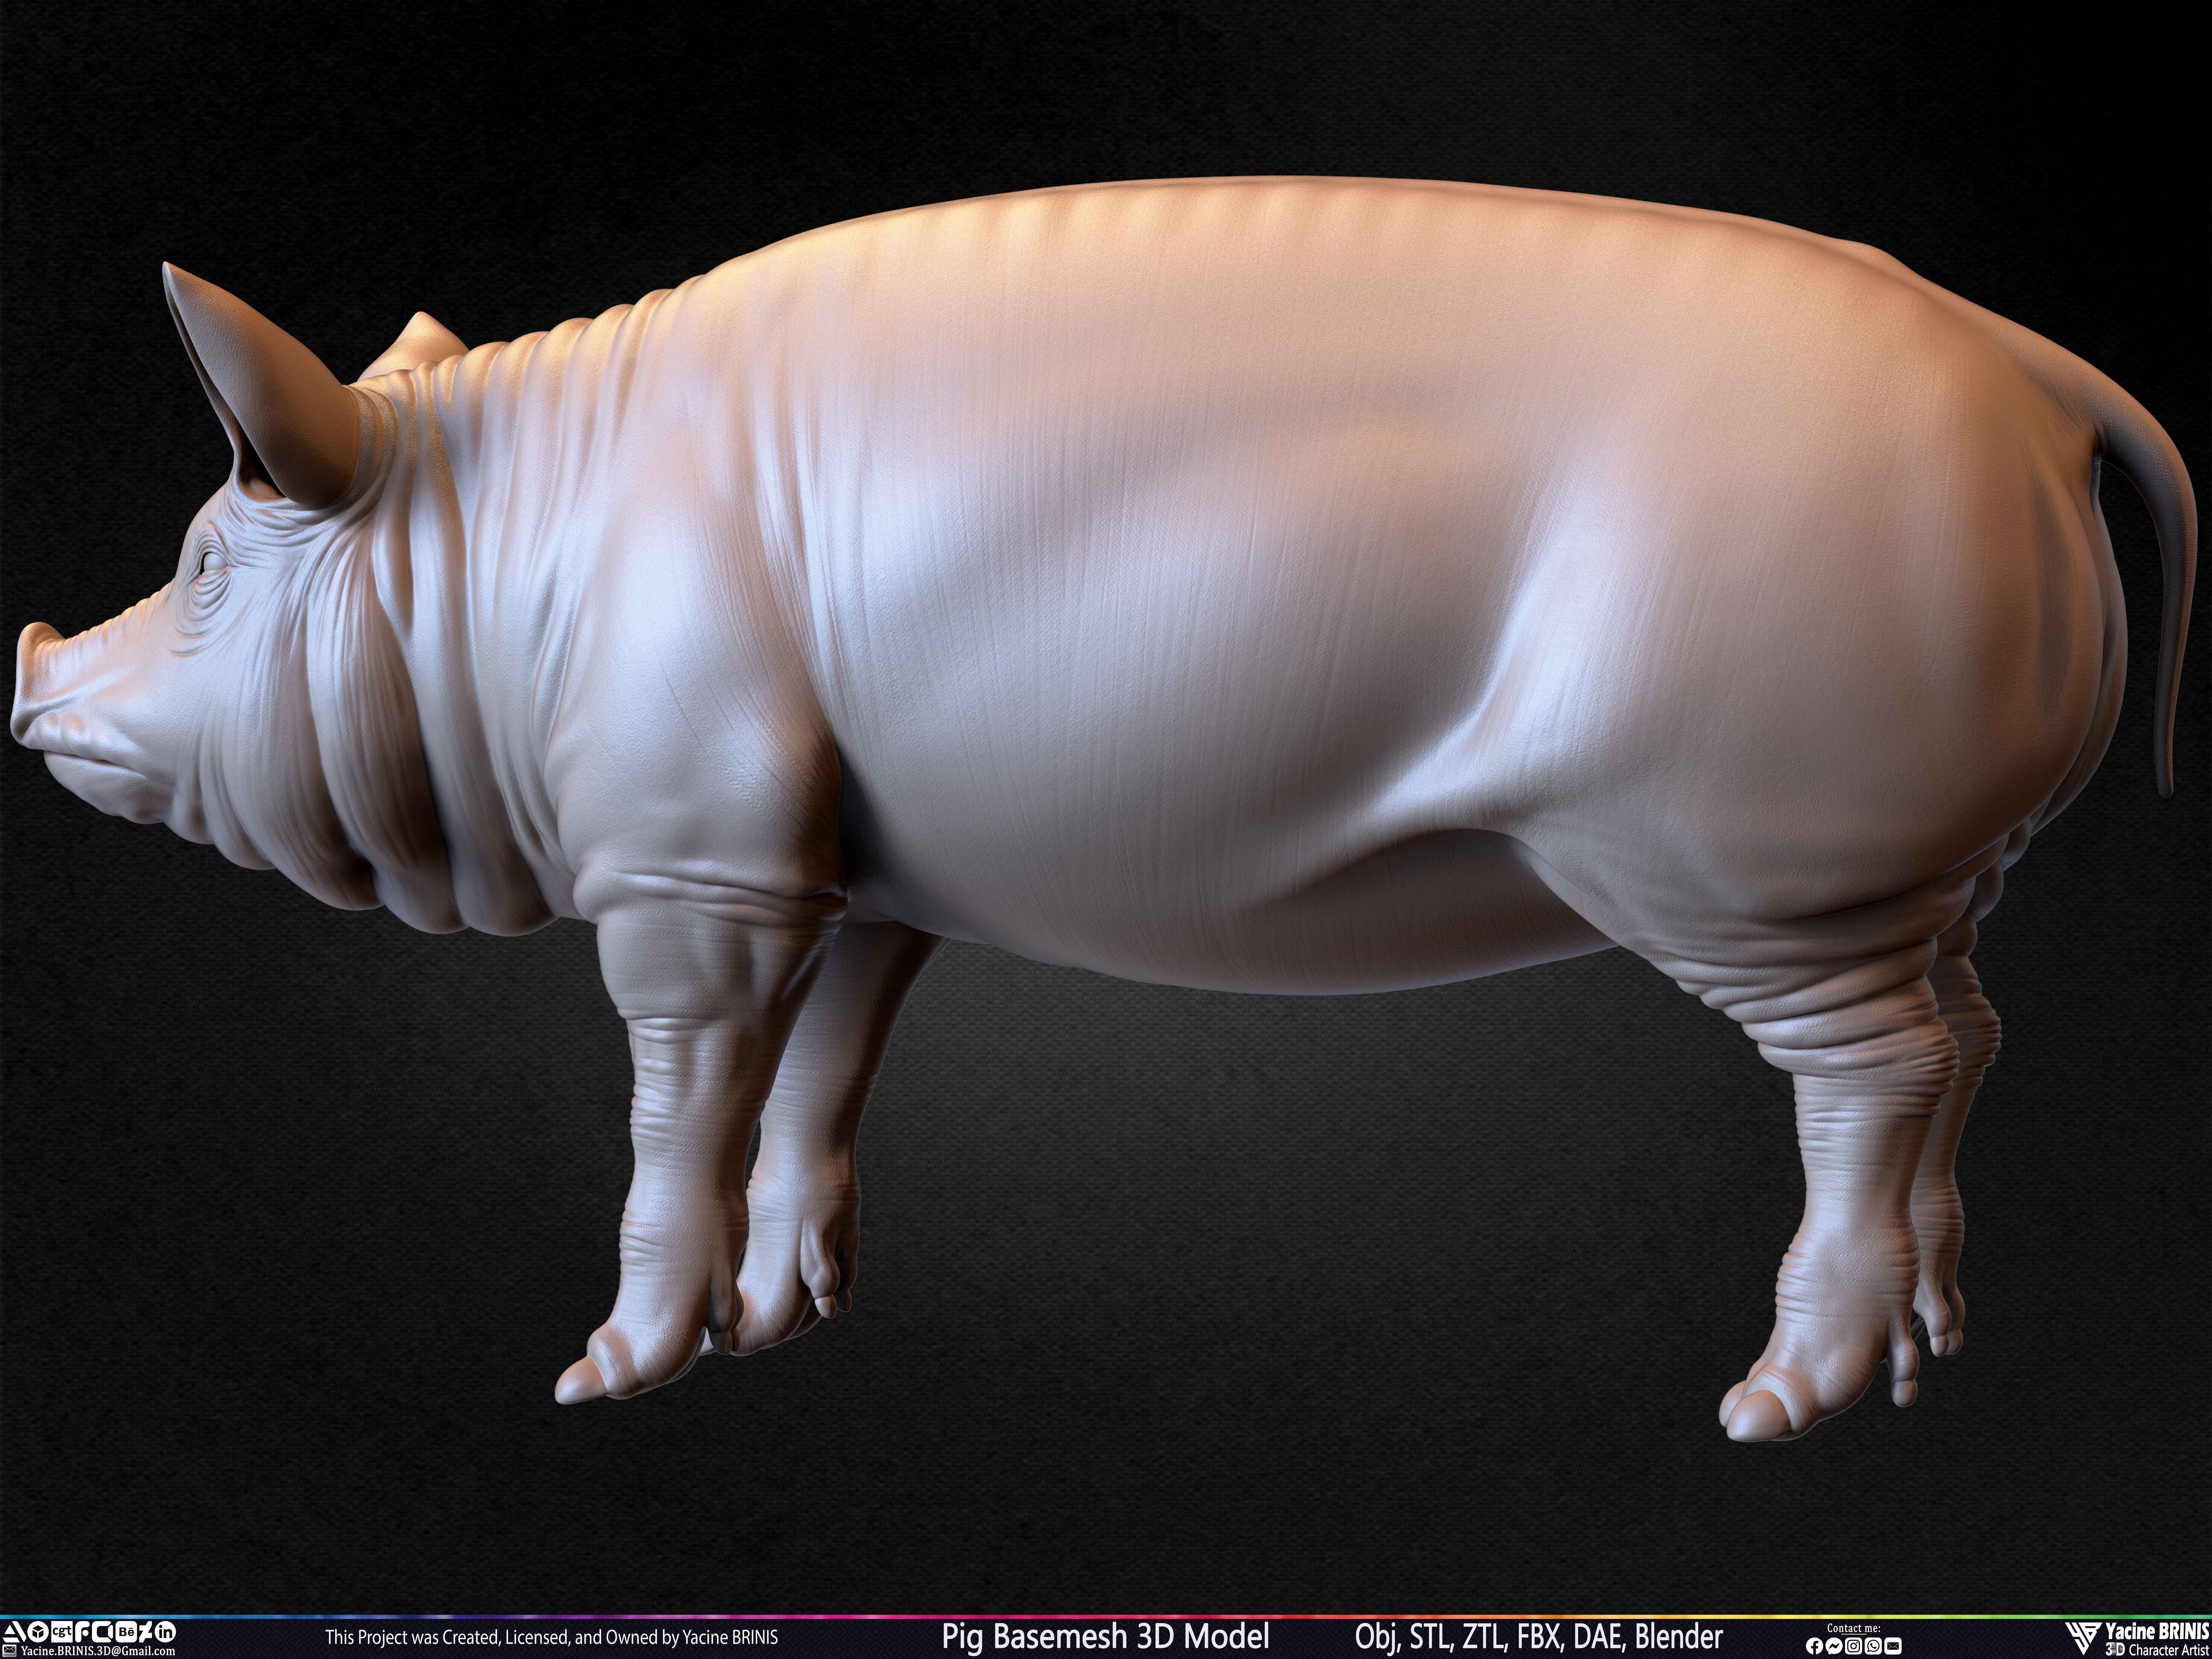Image resolution: width=2212 pixels, height=1659 pixels.
Task: Click the CGTrader 'cgt' icon
Action: [x=62, y=1632]
